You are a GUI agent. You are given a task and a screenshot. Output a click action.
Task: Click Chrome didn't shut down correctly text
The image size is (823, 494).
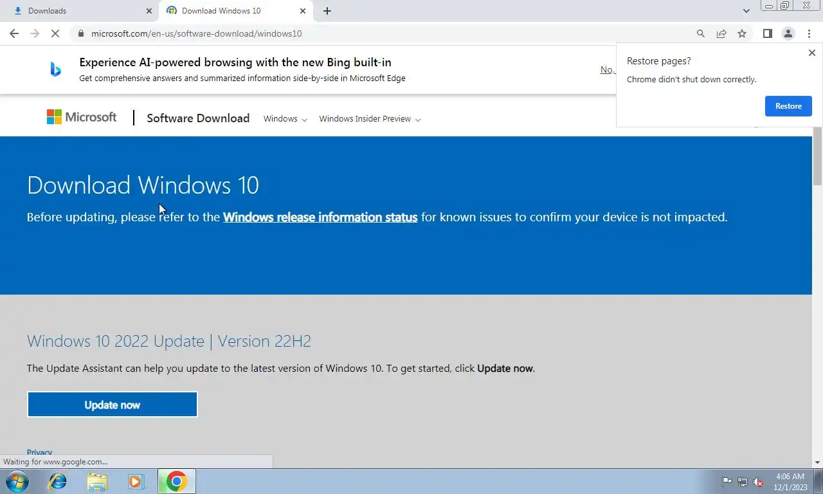pyautogui.click(x=691, y=80)
